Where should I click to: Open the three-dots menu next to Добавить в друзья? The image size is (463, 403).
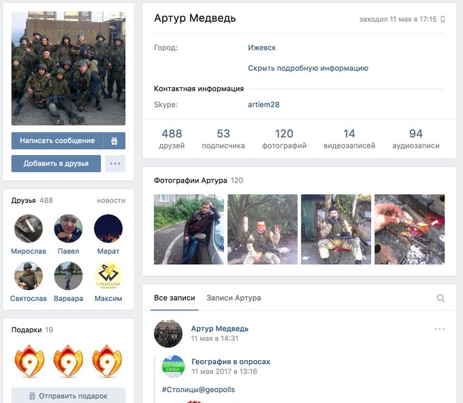point(115,163)
